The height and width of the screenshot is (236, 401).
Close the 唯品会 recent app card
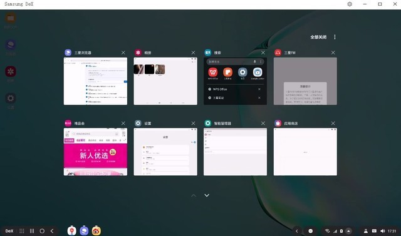coord(123,123)
